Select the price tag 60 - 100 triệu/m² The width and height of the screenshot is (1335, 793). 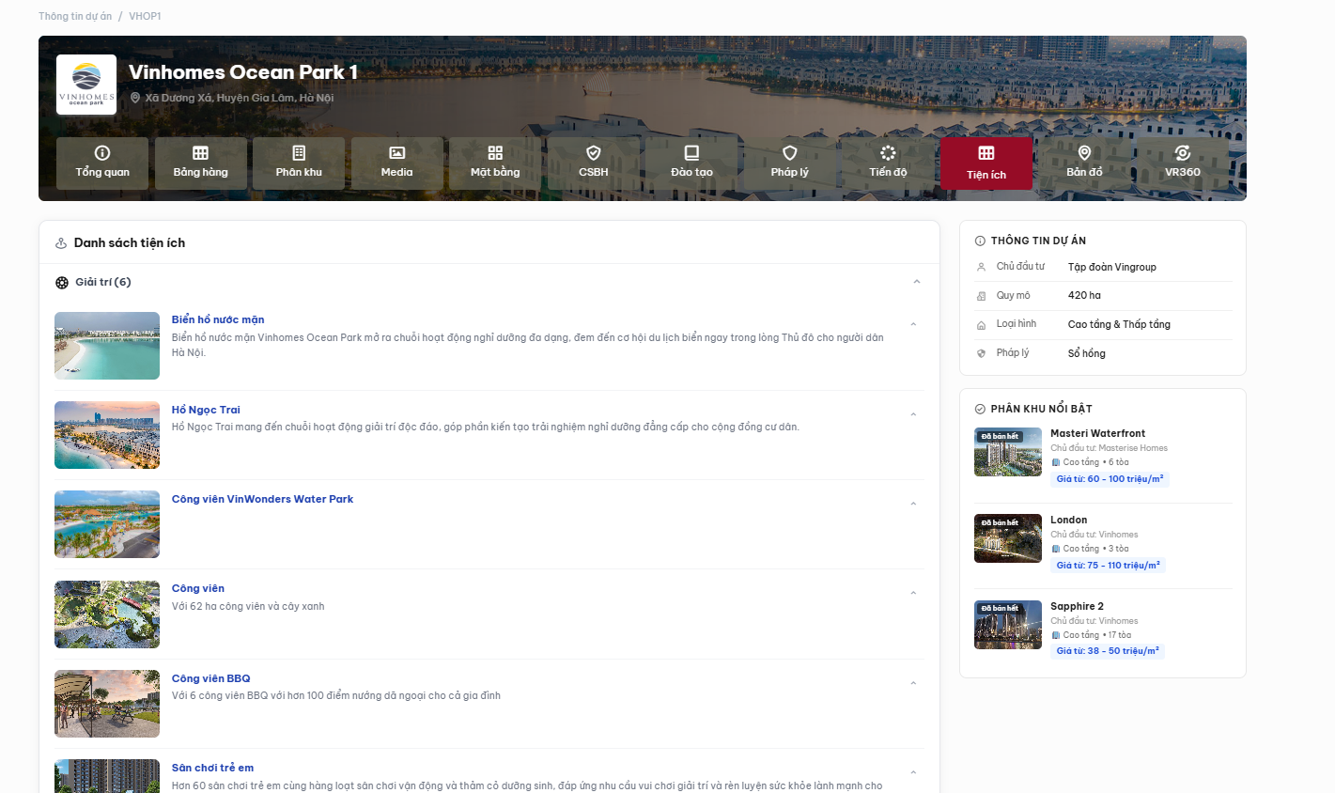[x=1110, y=479]
